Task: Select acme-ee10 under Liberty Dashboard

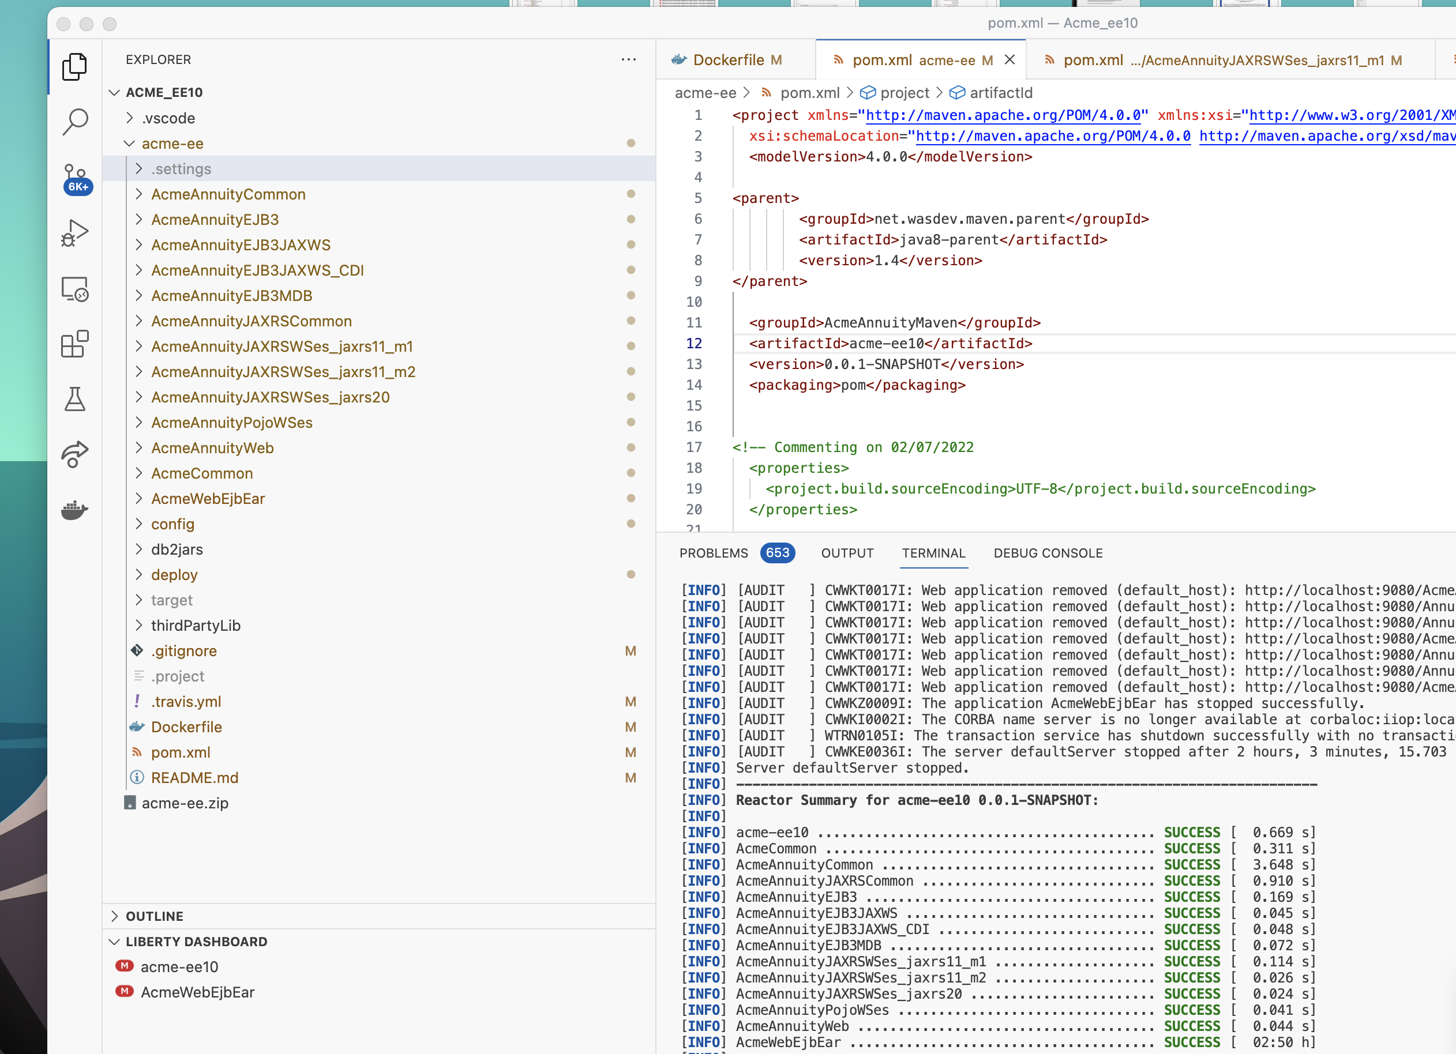Action: (x=179, y=967)
